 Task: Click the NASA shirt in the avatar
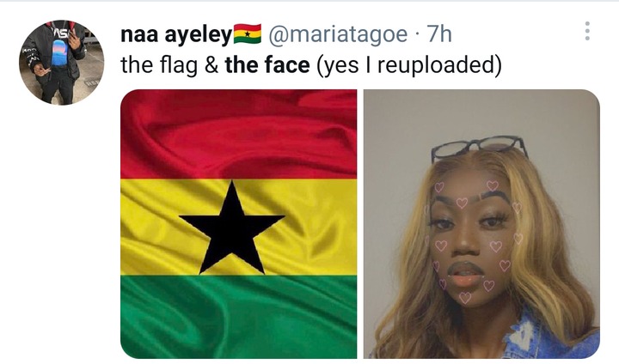[x=59, y=52]
